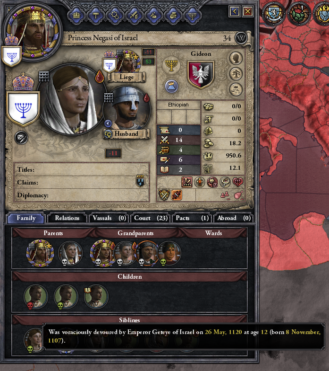This screenshot has height=371, width=329.
Task: Open the Gideon dynasty coat of arms
Action: (x=201, y=75)
